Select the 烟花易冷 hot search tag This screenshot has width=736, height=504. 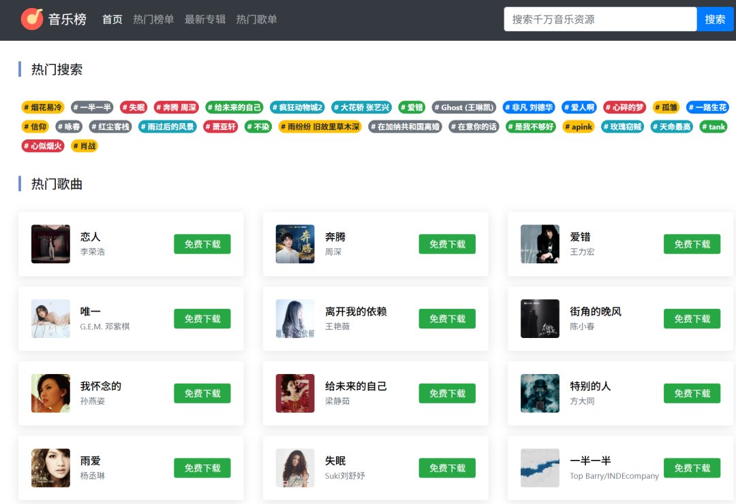pos(43,107)
